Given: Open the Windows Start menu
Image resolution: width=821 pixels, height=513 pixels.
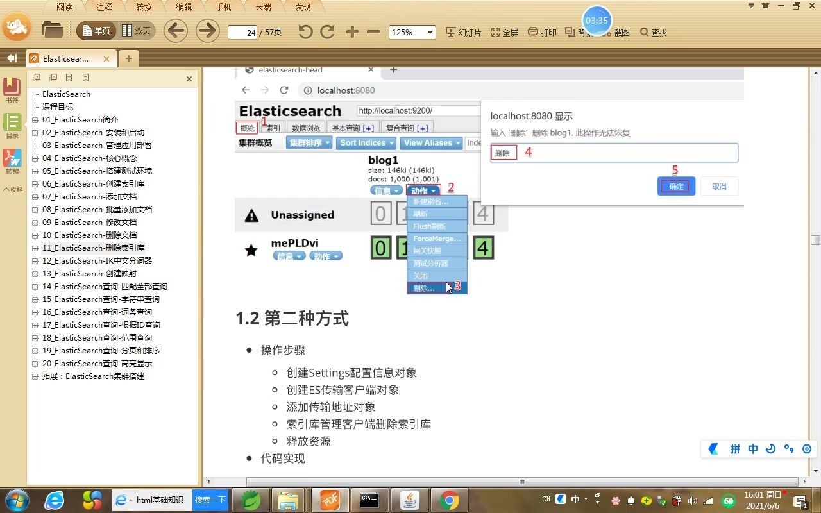Looking at the screenshot, I should coord(17,500).
